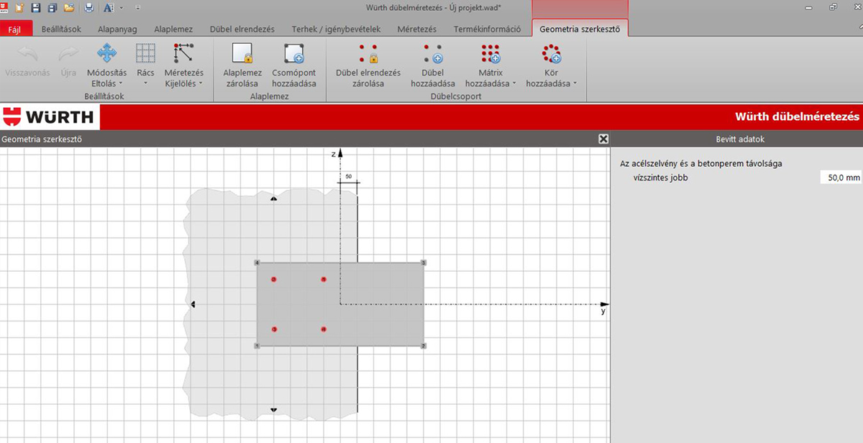
Task: Click the save all (double floppy) icon
Action: click(x=52, y=7)
